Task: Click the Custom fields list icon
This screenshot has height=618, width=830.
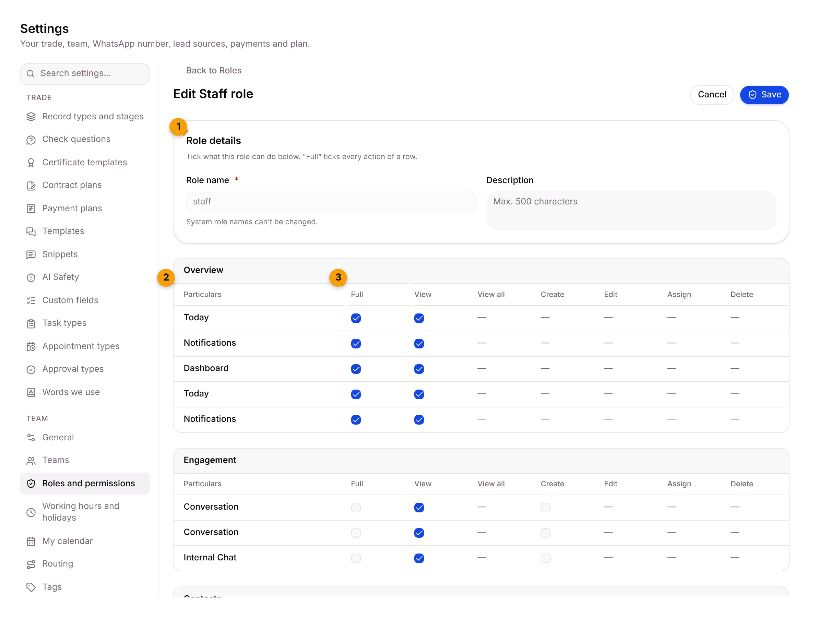Action: [x=31, y=300]
